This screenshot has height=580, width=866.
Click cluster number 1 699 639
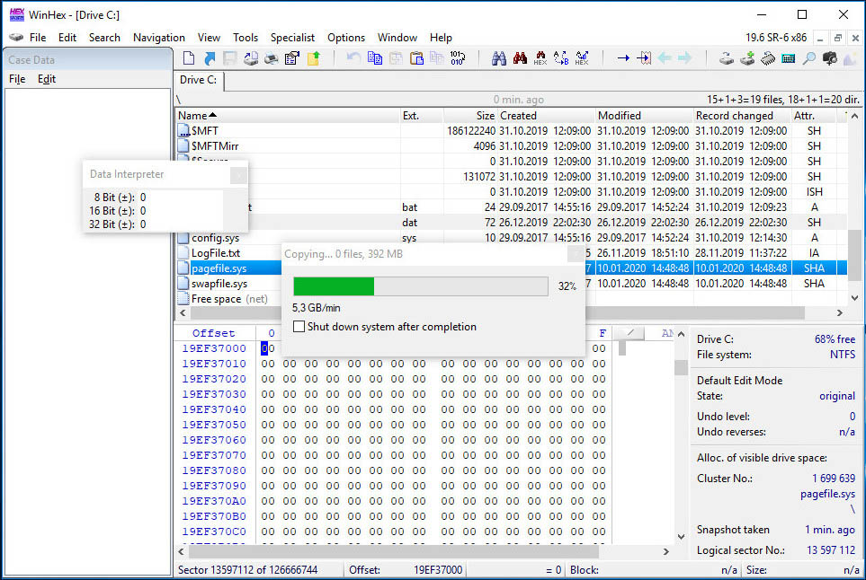pos(834,478)
